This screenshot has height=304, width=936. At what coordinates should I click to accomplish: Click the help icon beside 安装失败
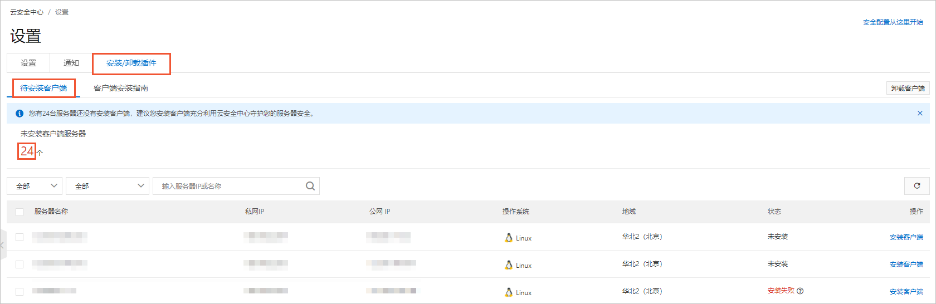pos(800,291)
